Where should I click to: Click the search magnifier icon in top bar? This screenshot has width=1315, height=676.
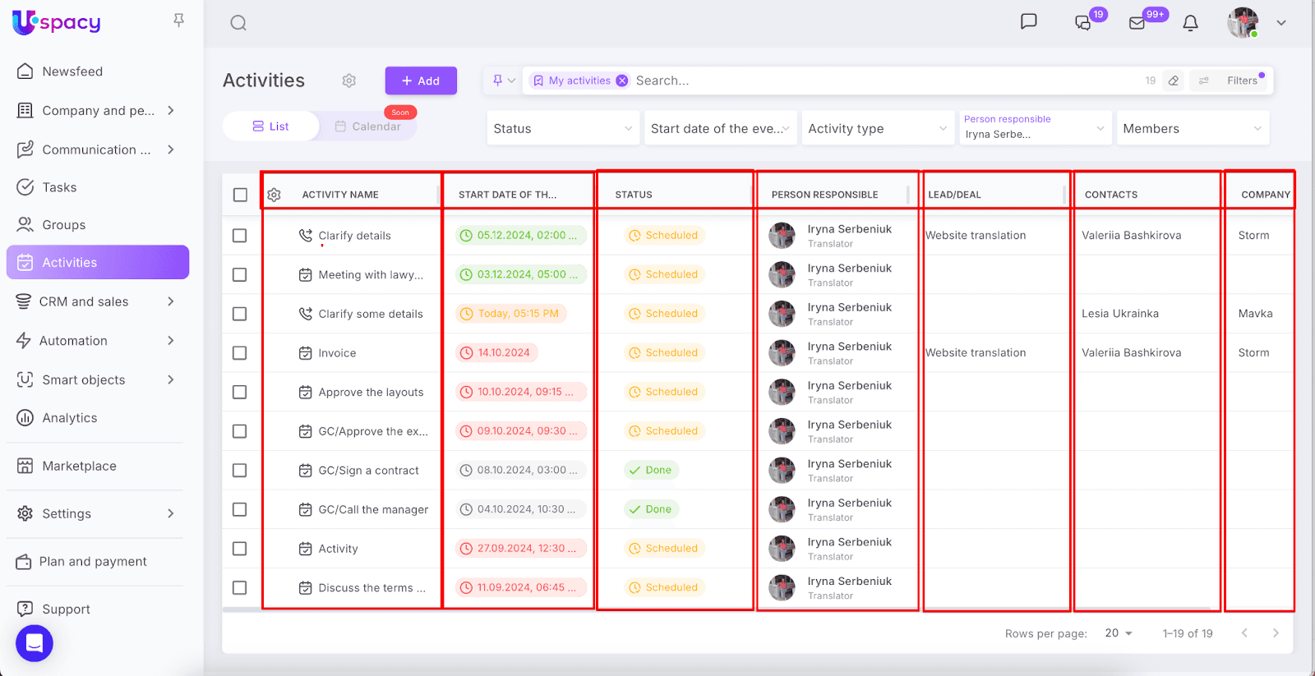(x=238, y=23)
